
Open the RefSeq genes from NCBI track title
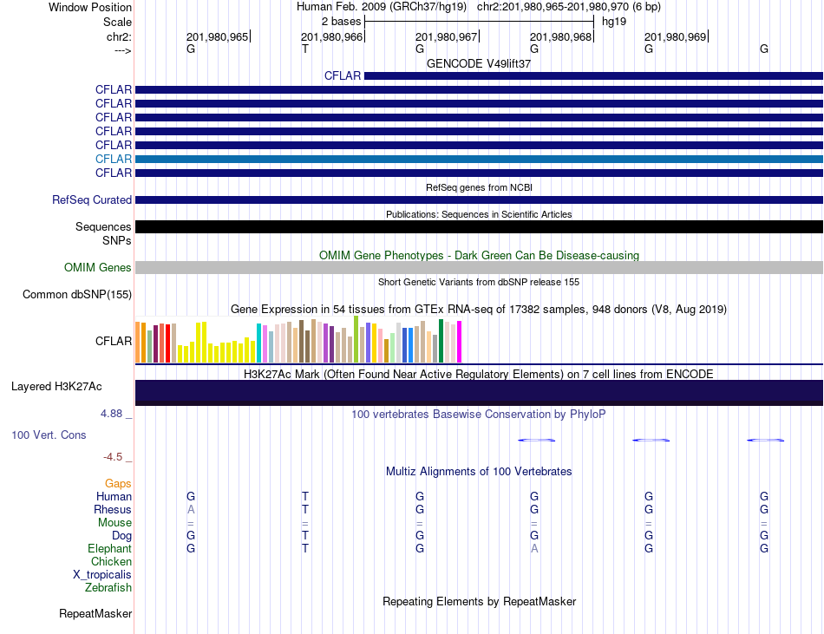[x=479, y=187]
